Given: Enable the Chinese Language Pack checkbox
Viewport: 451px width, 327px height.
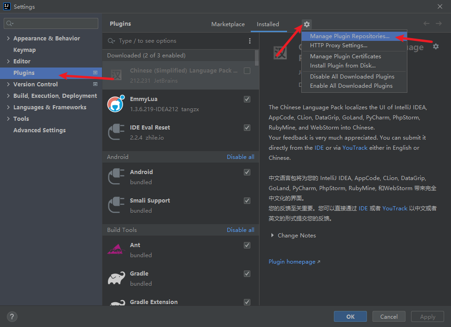Looking at the screenshot, I should tap(247, 71).
